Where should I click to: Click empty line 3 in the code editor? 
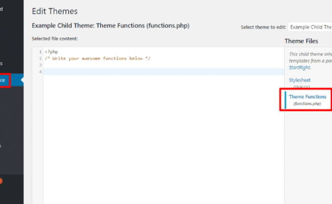(x=163, y=65)
